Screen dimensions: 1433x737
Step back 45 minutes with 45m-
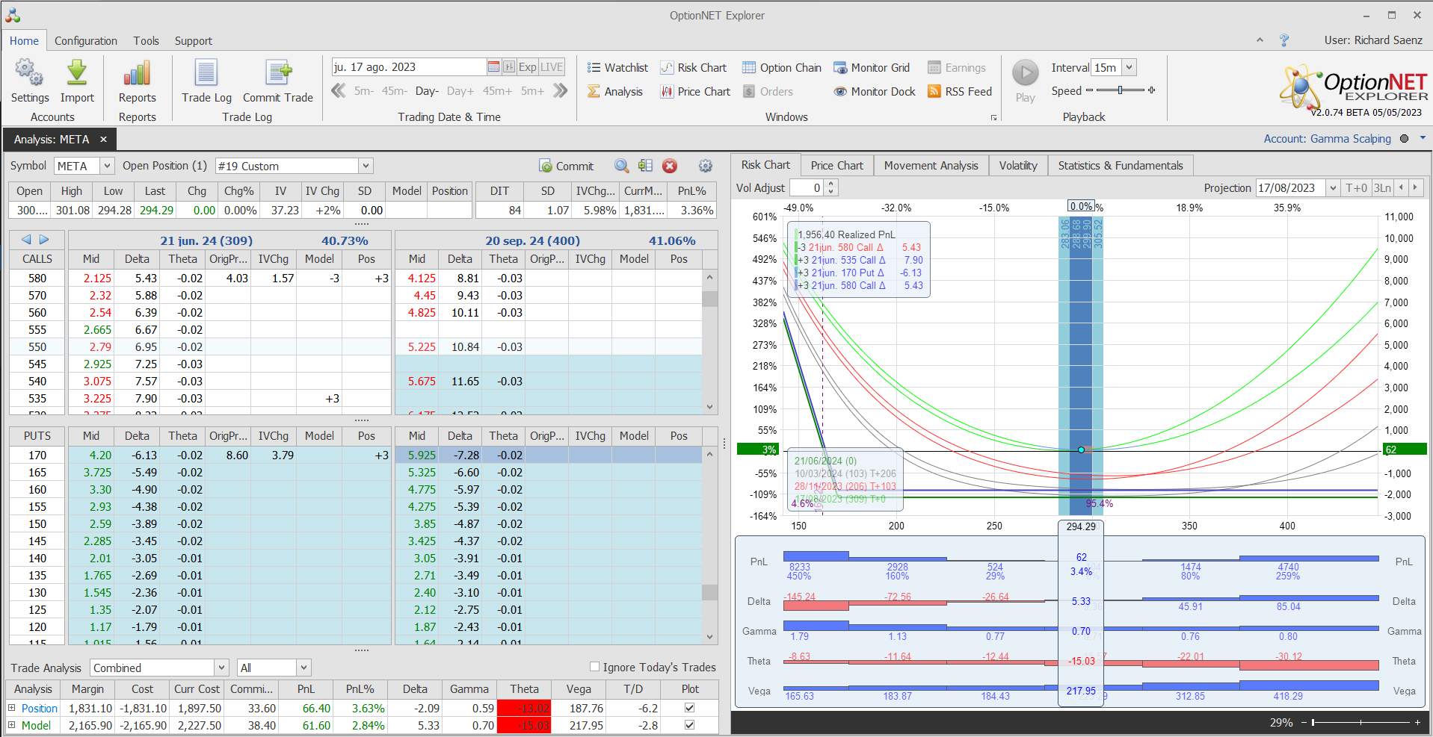click(395, 91)
